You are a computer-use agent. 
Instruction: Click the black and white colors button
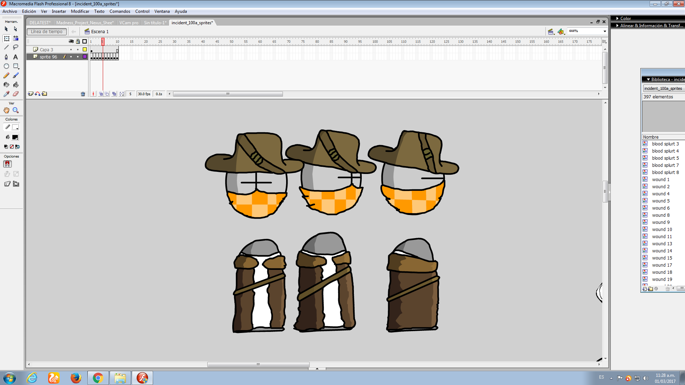pos(6,147)
